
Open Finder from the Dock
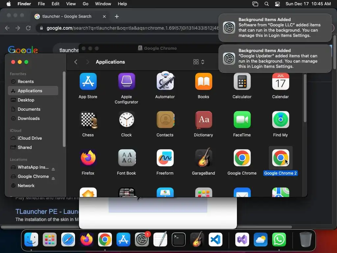pyautogui.click(x=31, y=239)
